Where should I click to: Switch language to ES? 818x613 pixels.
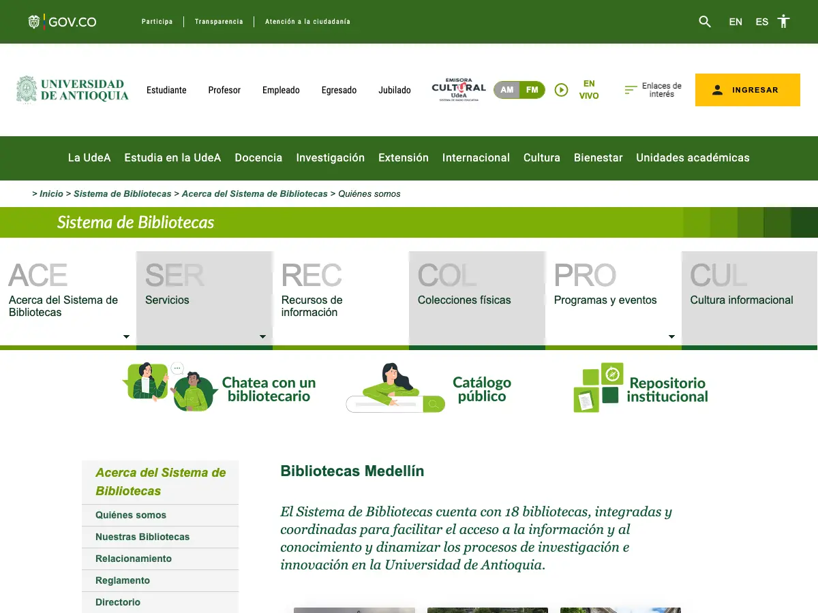(762, 22)
